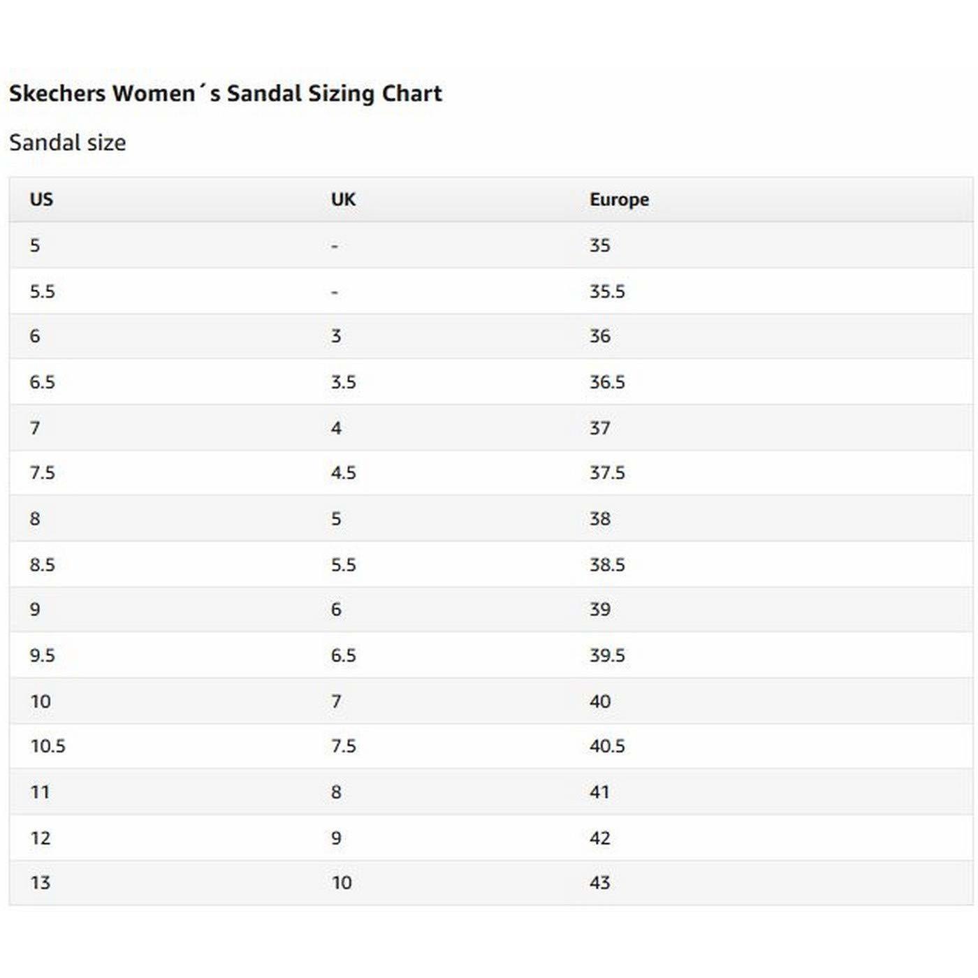The image size is (978, 978).
Task: Select US size 10 cell
Action: coord(41,701)
